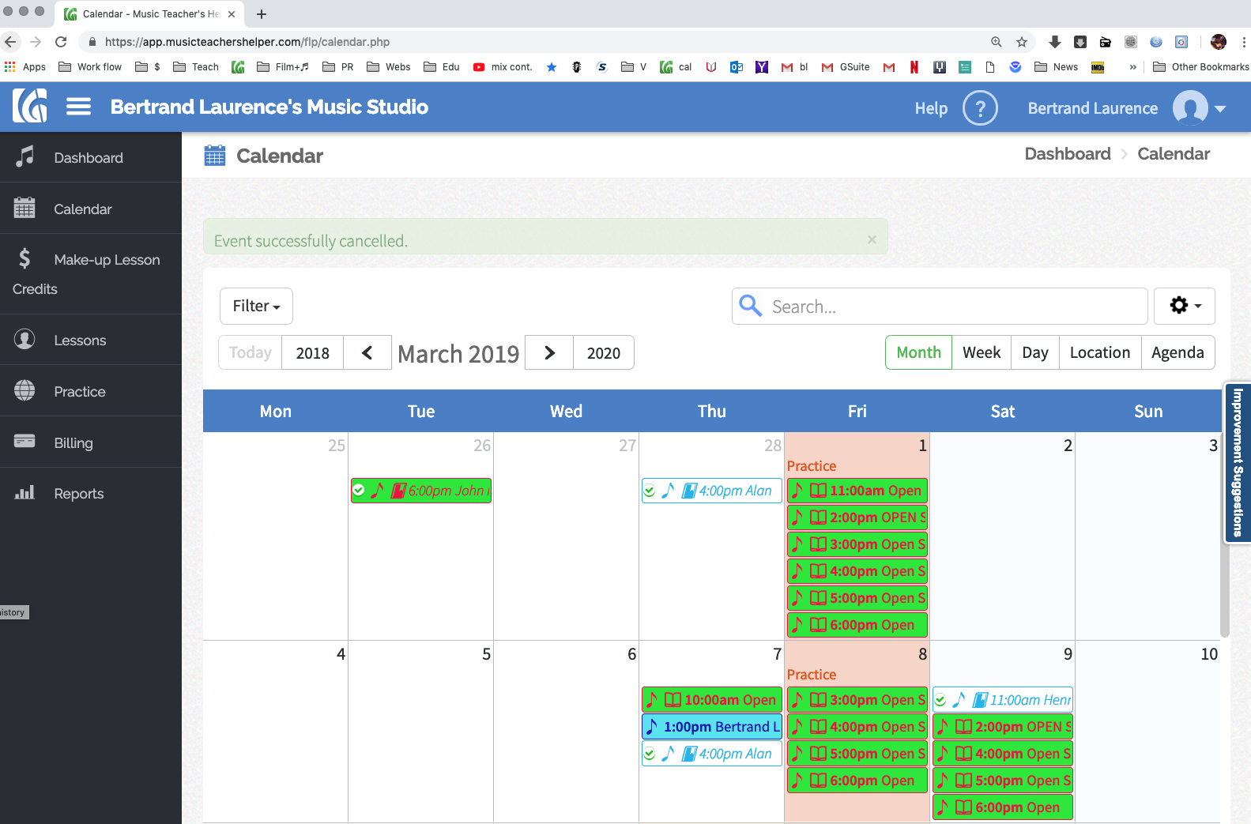Expand the Filter dropdown
Image resolution: width=1251 pixels, height=824 pixels.
[256, 306]
